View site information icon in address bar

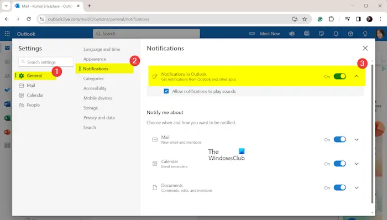coord(42,19)
